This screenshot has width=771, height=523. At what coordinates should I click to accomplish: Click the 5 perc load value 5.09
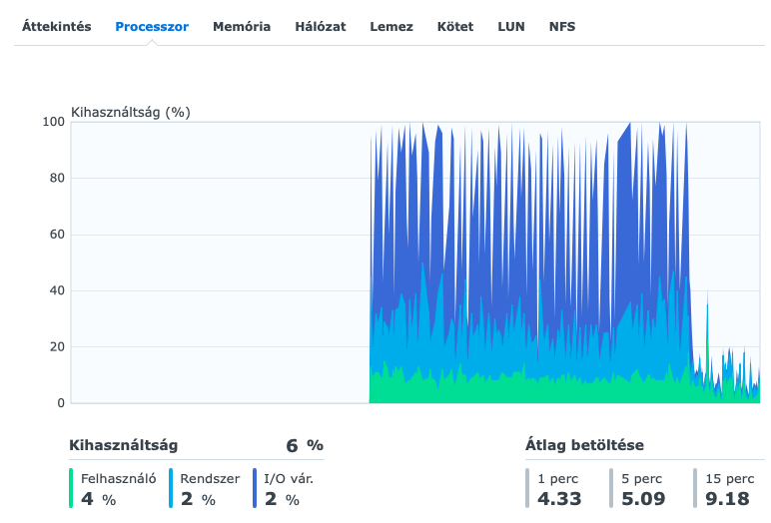(x=643, y=499)
